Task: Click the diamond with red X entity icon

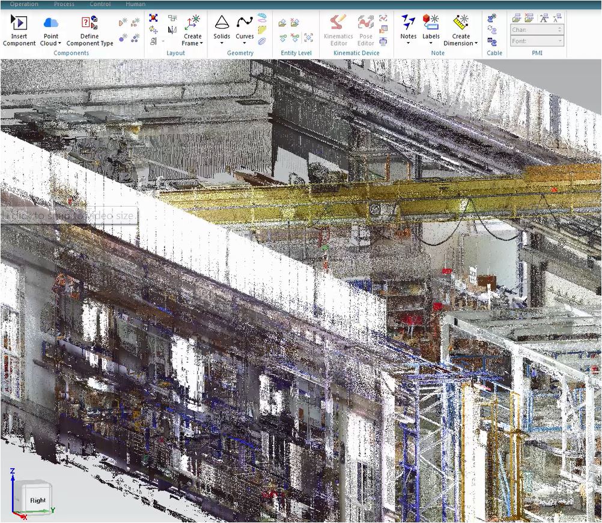Action: point(295,38)
